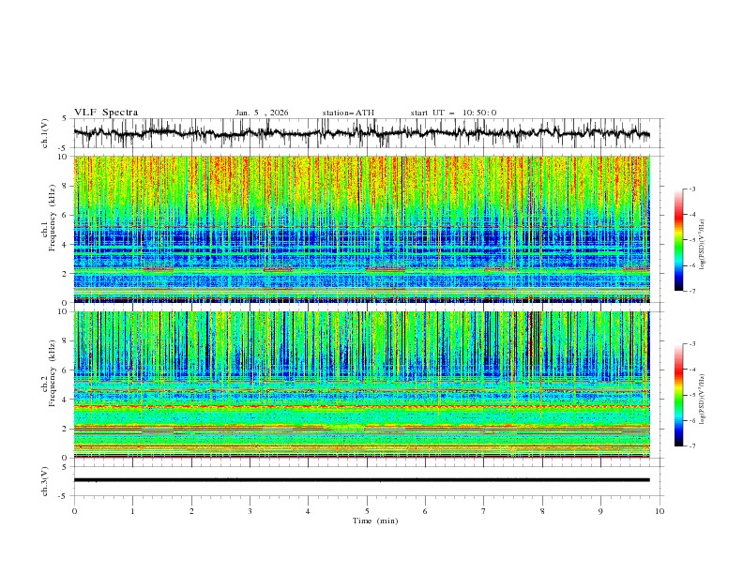Click the "ch.3(V)" axis label
Viewport: 743px width, 574px height.
click(45, 481)
